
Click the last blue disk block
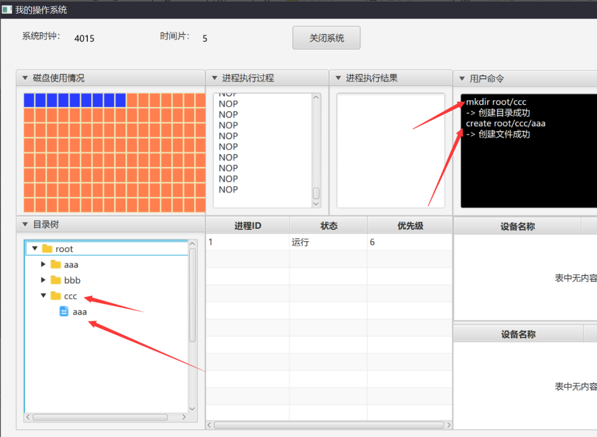click(x=120, y=100)
